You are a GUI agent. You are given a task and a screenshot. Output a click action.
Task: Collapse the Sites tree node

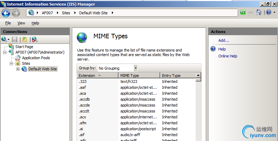point(11,63)
